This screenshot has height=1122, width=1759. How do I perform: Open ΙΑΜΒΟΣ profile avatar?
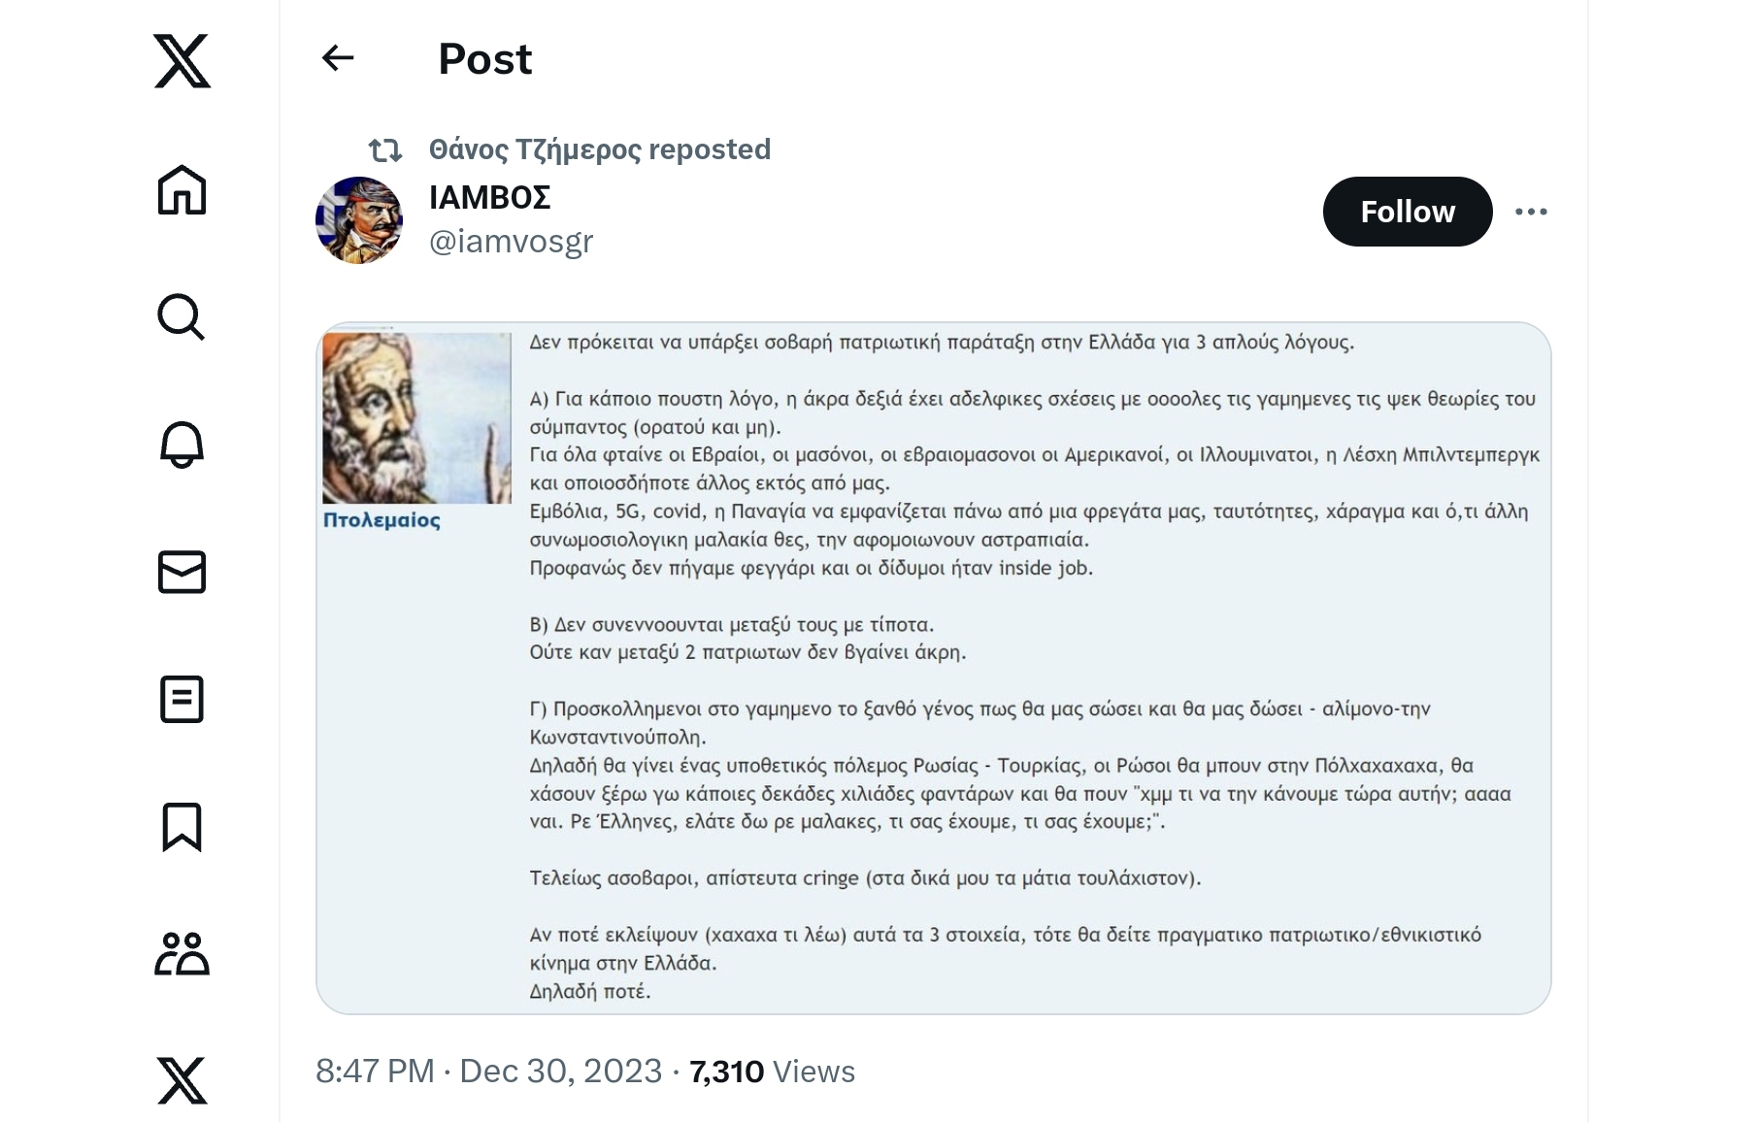(x=359, y=220)
